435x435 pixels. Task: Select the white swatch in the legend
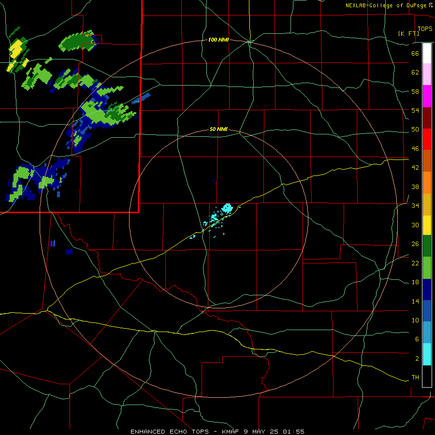coord(427,53)
